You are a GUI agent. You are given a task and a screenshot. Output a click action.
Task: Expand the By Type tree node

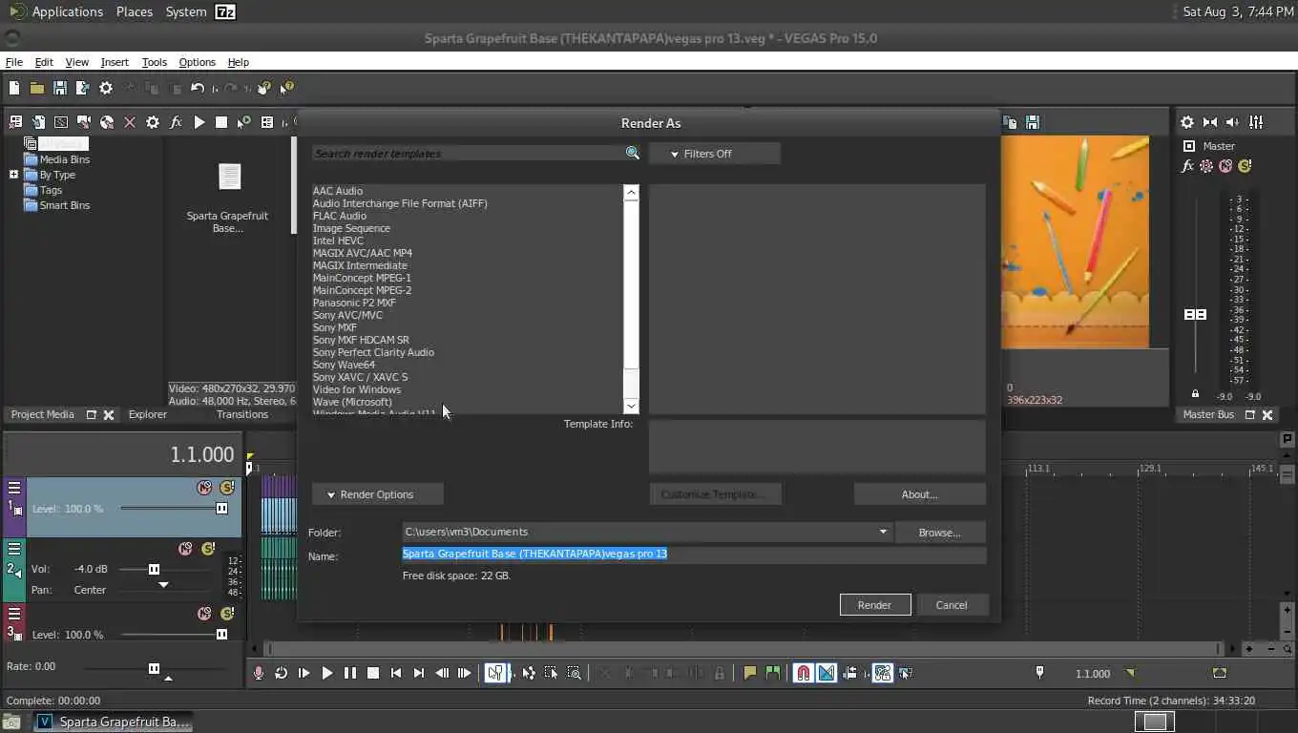click(13, 175)
